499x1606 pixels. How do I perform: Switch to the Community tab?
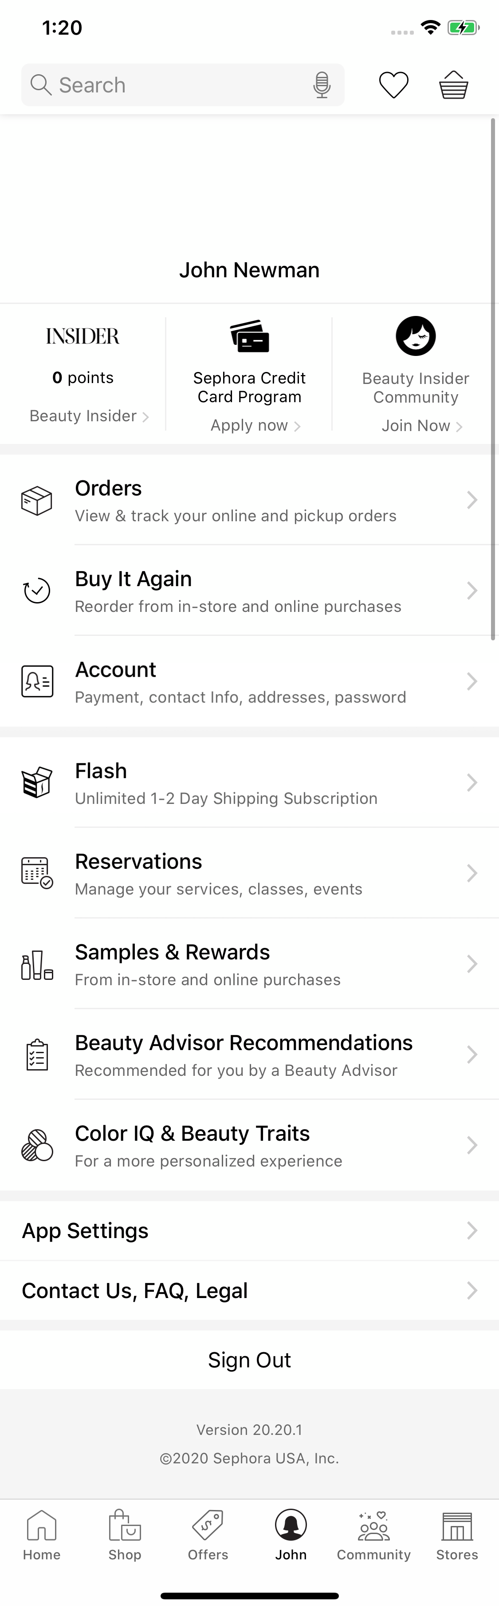(373, 1534)
